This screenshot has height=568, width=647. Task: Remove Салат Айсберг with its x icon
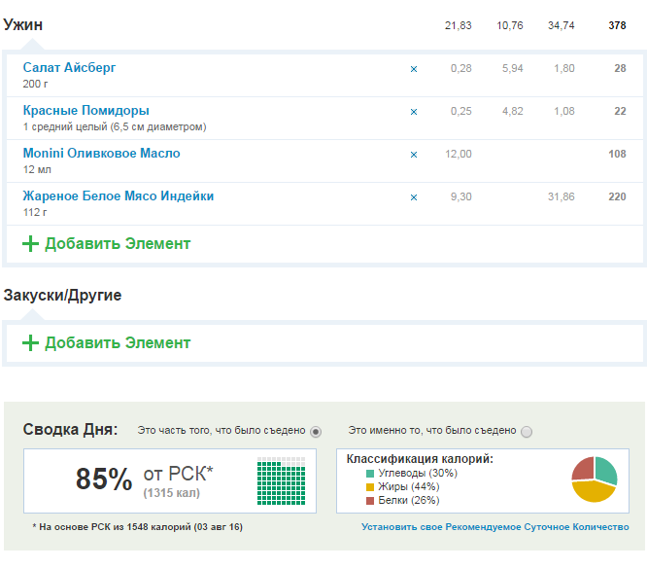pos(413,69)
